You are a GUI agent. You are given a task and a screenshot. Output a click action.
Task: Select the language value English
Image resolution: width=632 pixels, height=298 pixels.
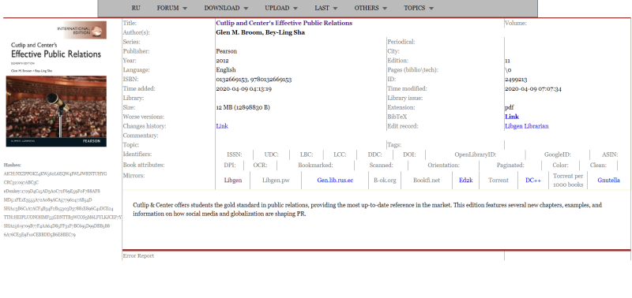[226, 70]
